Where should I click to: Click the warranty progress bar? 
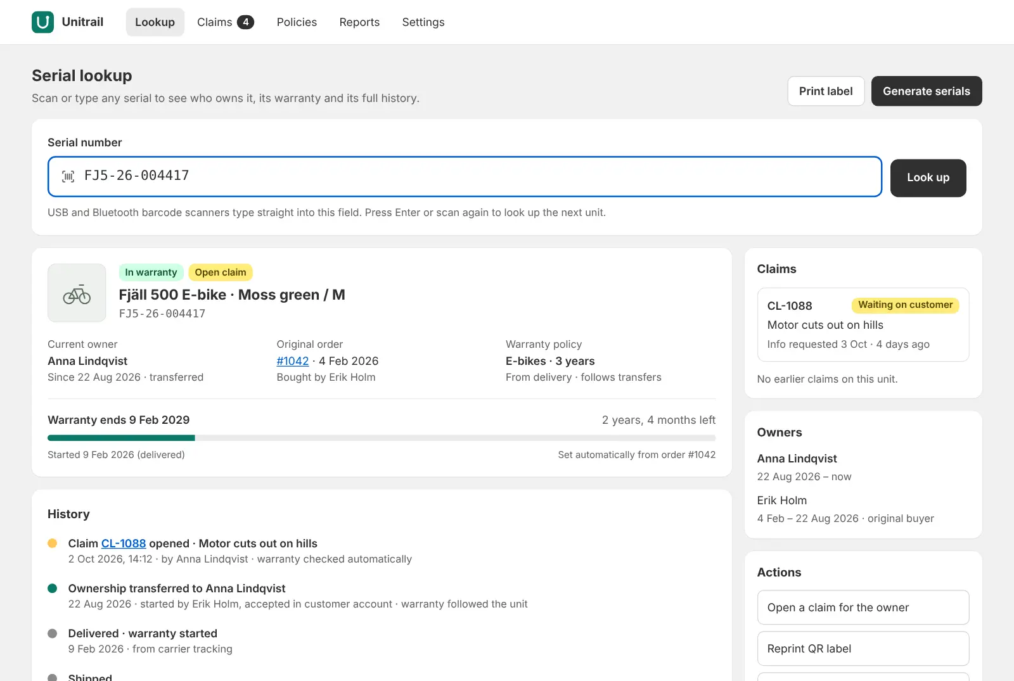click(382, 438)
